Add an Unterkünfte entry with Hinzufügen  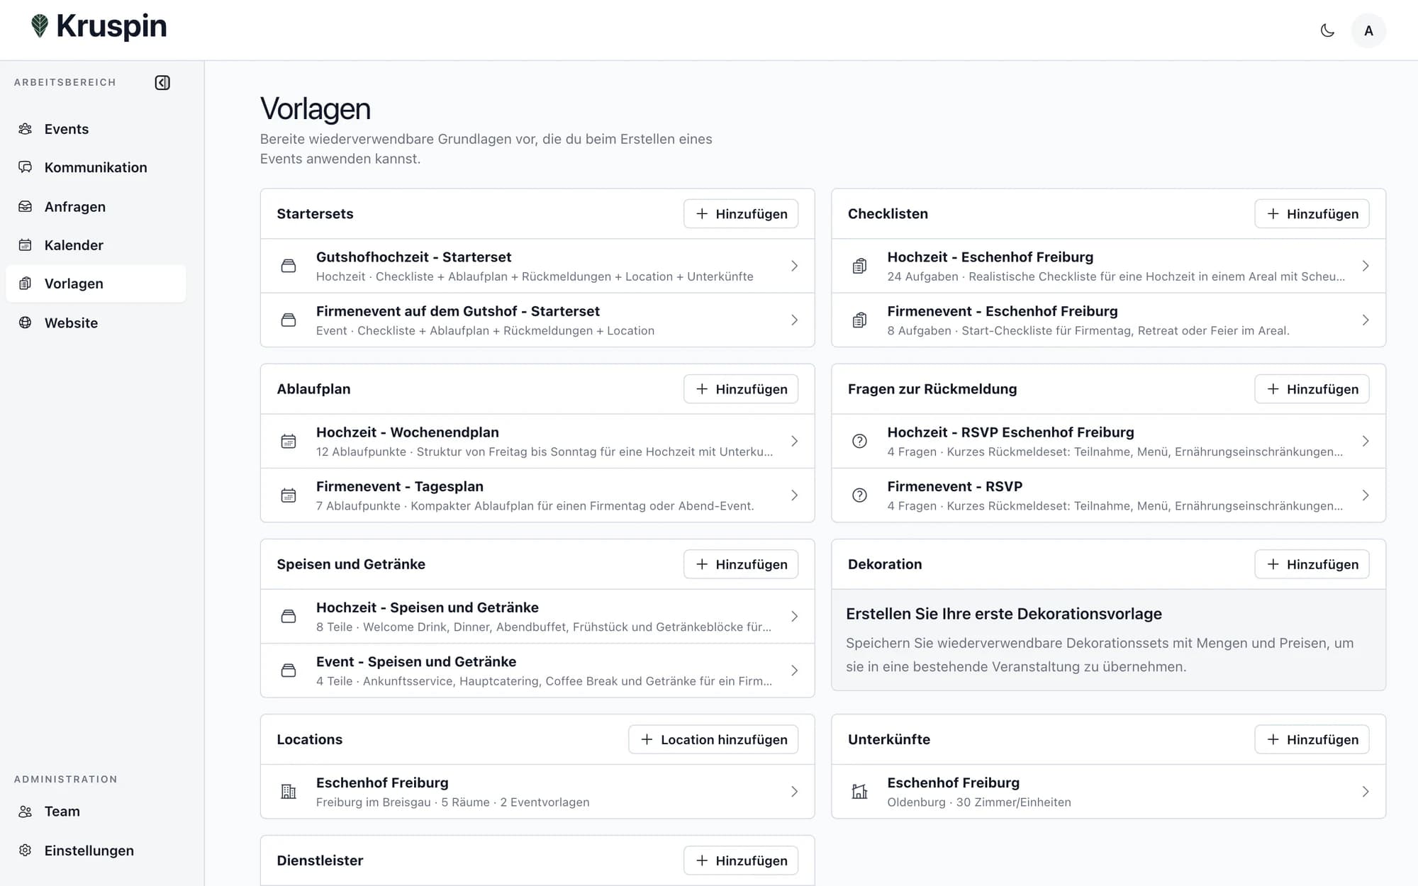[1312, 739]
